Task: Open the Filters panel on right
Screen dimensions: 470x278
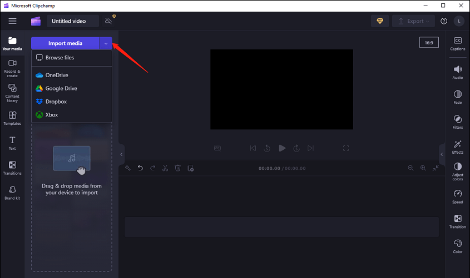Action: point(457,122)
